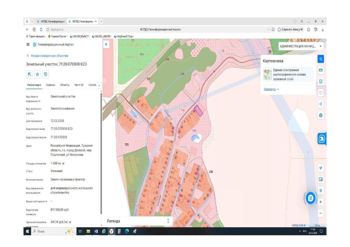This screenshot has height=247, width=350.
Task: Open the browser tab list dropdown arrow
Action: coord(32,22)
